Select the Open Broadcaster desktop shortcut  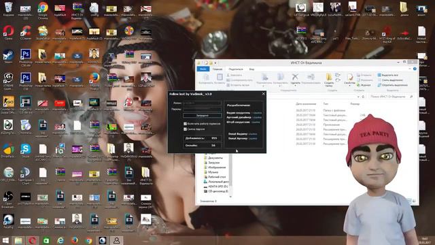8,199
